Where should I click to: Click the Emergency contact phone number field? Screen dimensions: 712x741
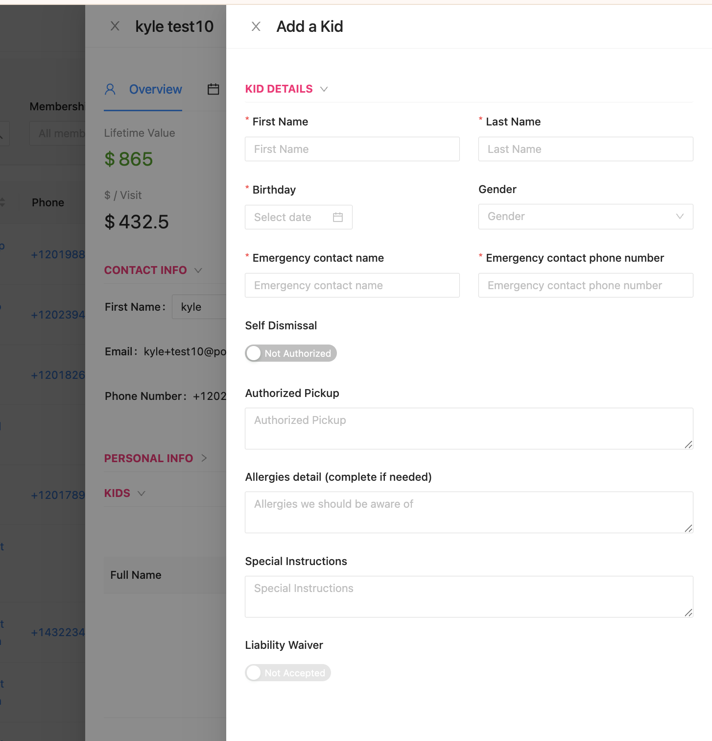(x=585, y=285)
